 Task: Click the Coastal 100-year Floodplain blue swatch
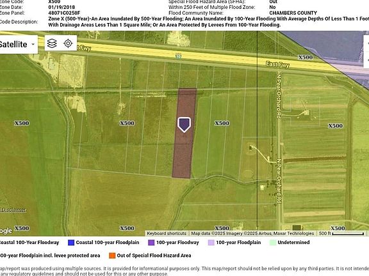pos(71,242)
